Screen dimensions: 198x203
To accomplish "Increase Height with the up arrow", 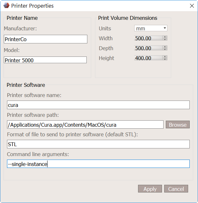I will tap(165, 57).
